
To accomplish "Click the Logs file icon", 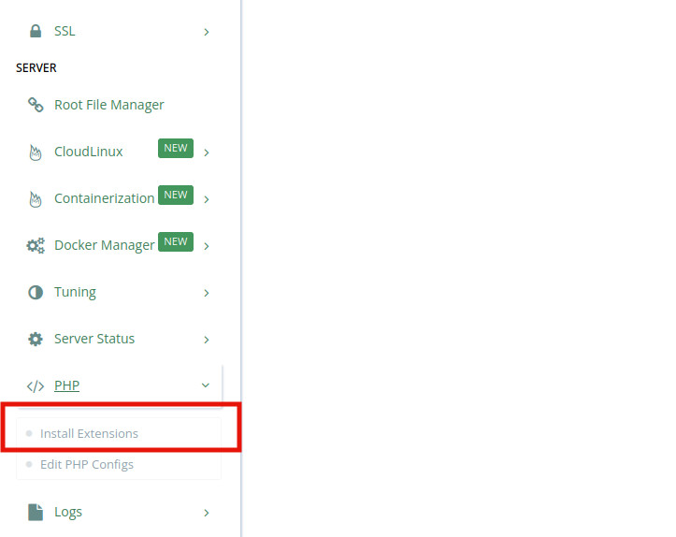I will [36, 512].
